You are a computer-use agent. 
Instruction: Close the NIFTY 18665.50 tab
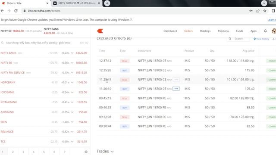pyautogui.click(x=99, y=3)
